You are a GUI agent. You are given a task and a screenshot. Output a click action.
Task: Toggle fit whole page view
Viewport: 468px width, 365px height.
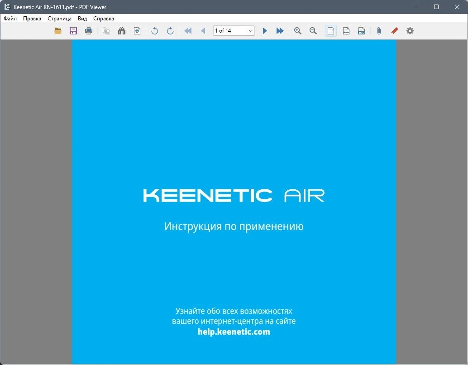pos(331,31)
